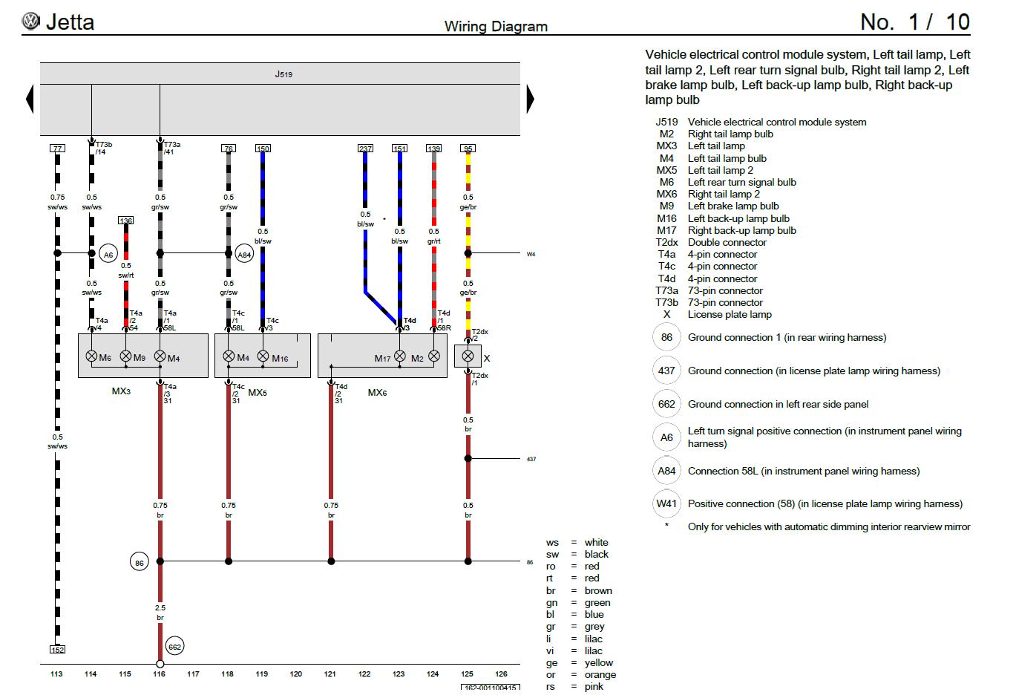Click ground point 662 circle in diagram

(x=174, y=647)
